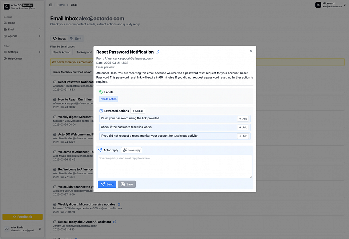
Task: Open Reset Password email in external view icon
Action: click(x=158, y=52)
